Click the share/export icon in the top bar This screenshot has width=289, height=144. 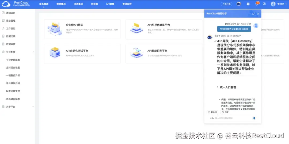coord(264,4)
